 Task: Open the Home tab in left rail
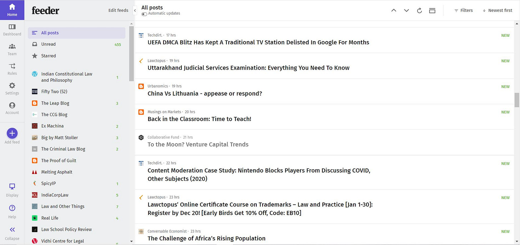point(12,10)
